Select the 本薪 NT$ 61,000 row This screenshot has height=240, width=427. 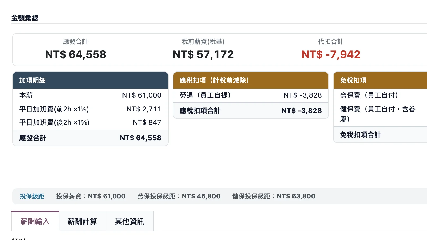pyautogui.click(x=90, y=95)
